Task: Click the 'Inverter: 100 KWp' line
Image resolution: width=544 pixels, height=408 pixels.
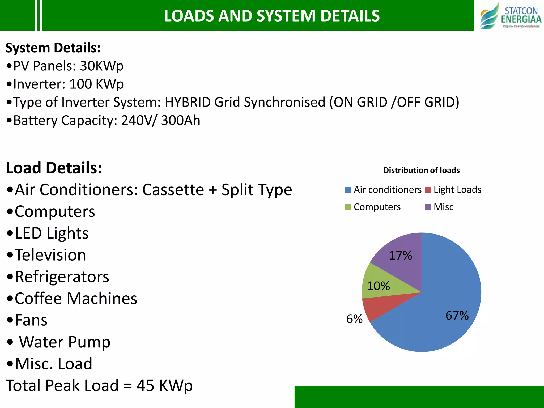Action: pyautogui.click(x=65, y=84)
